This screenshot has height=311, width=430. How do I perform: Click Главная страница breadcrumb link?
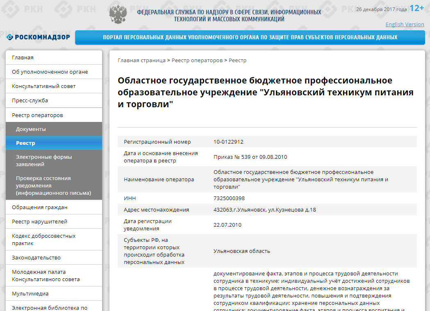141,61
